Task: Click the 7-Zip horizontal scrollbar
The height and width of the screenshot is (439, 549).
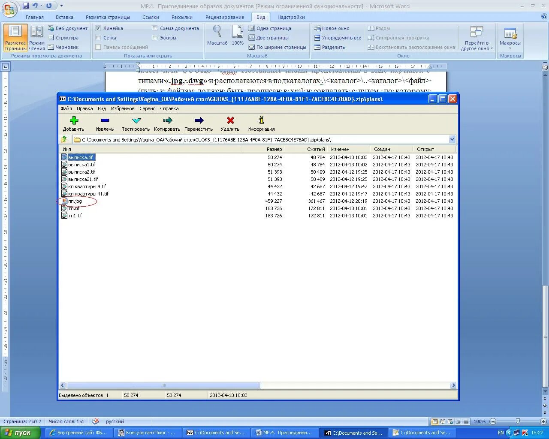Action: point(163,385)
